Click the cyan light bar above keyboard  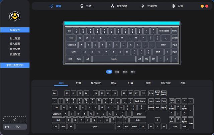click(122, 23)
